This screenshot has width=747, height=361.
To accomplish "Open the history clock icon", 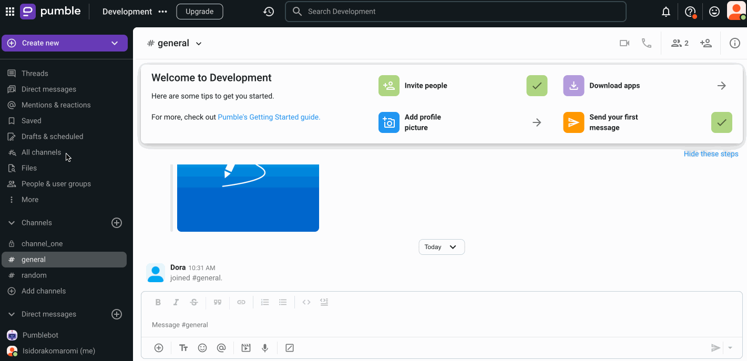I will tap(269, 12).
